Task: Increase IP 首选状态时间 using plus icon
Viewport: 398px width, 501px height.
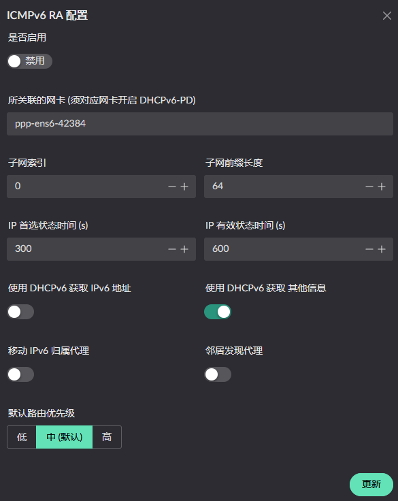Action: 184,249
